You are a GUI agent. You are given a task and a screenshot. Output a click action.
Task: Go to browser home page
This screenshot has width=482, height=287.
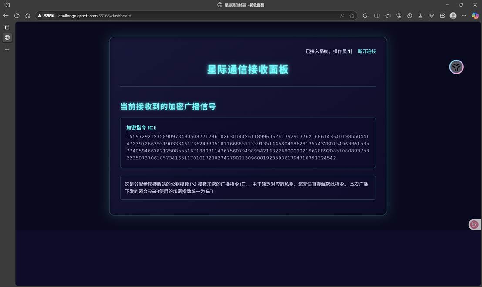27,16
